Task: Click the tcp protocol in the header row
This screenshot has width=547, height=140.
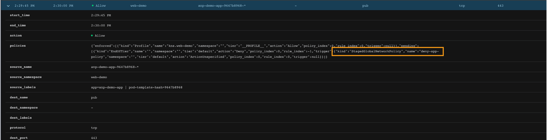Action: 462,6
